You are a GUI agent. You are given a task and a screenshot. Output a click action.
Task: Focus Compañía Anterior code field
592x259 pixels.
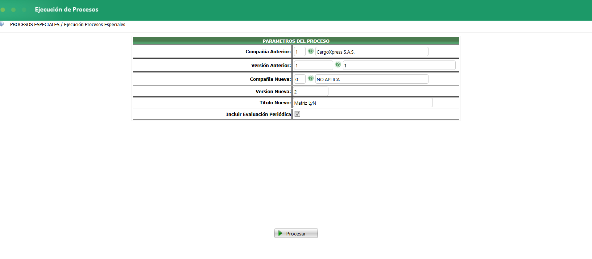coord(300,52)
